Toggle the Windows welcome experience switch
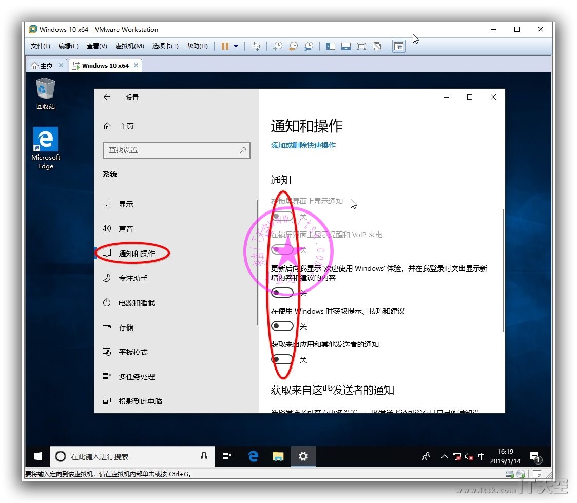 pos(282,293)
